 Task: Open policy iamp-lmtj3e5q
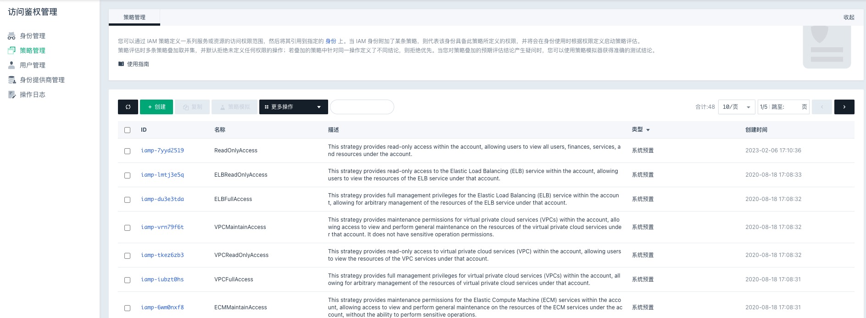162,175
